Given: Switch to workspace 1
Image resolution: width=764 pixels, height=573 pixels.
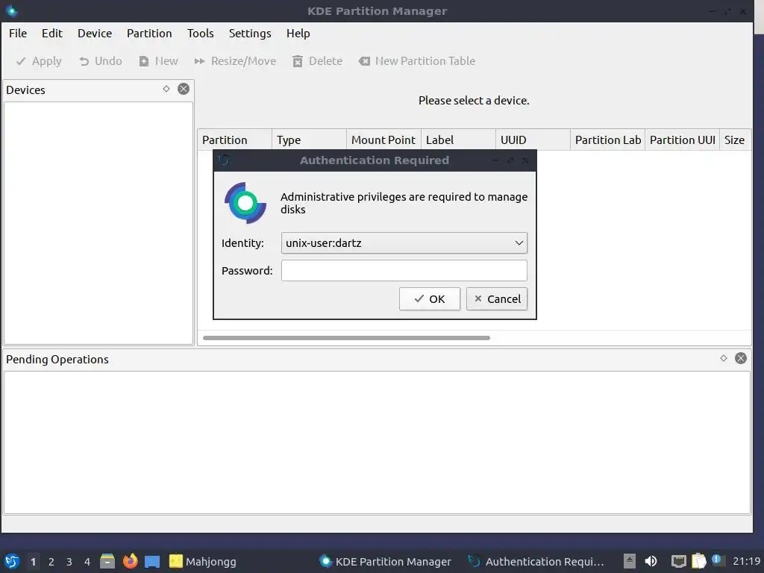Looking at the screenshot, I should click(33, 561).
